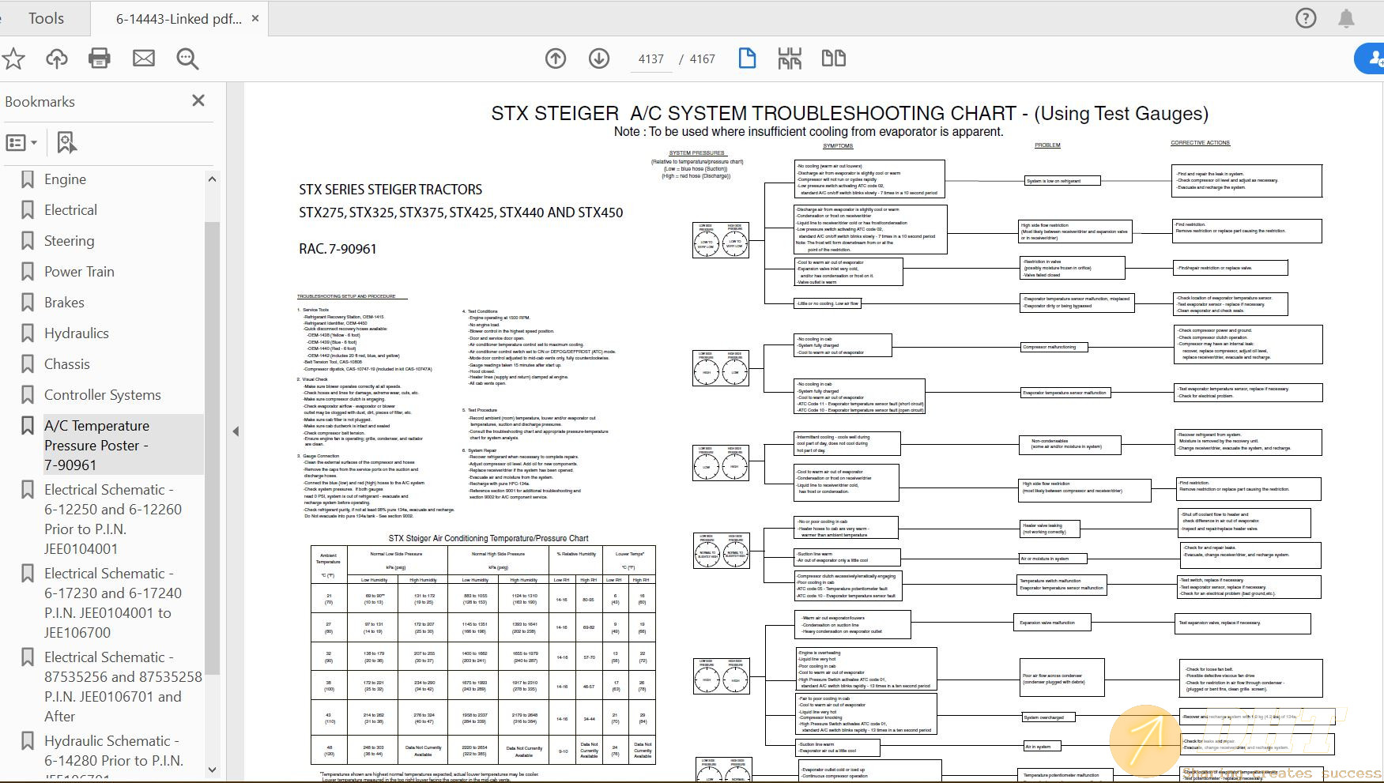The image size is (1384, 783).
Task: Click bookmarks panel scroll down arrow
Action: click(x=212, y=770)
